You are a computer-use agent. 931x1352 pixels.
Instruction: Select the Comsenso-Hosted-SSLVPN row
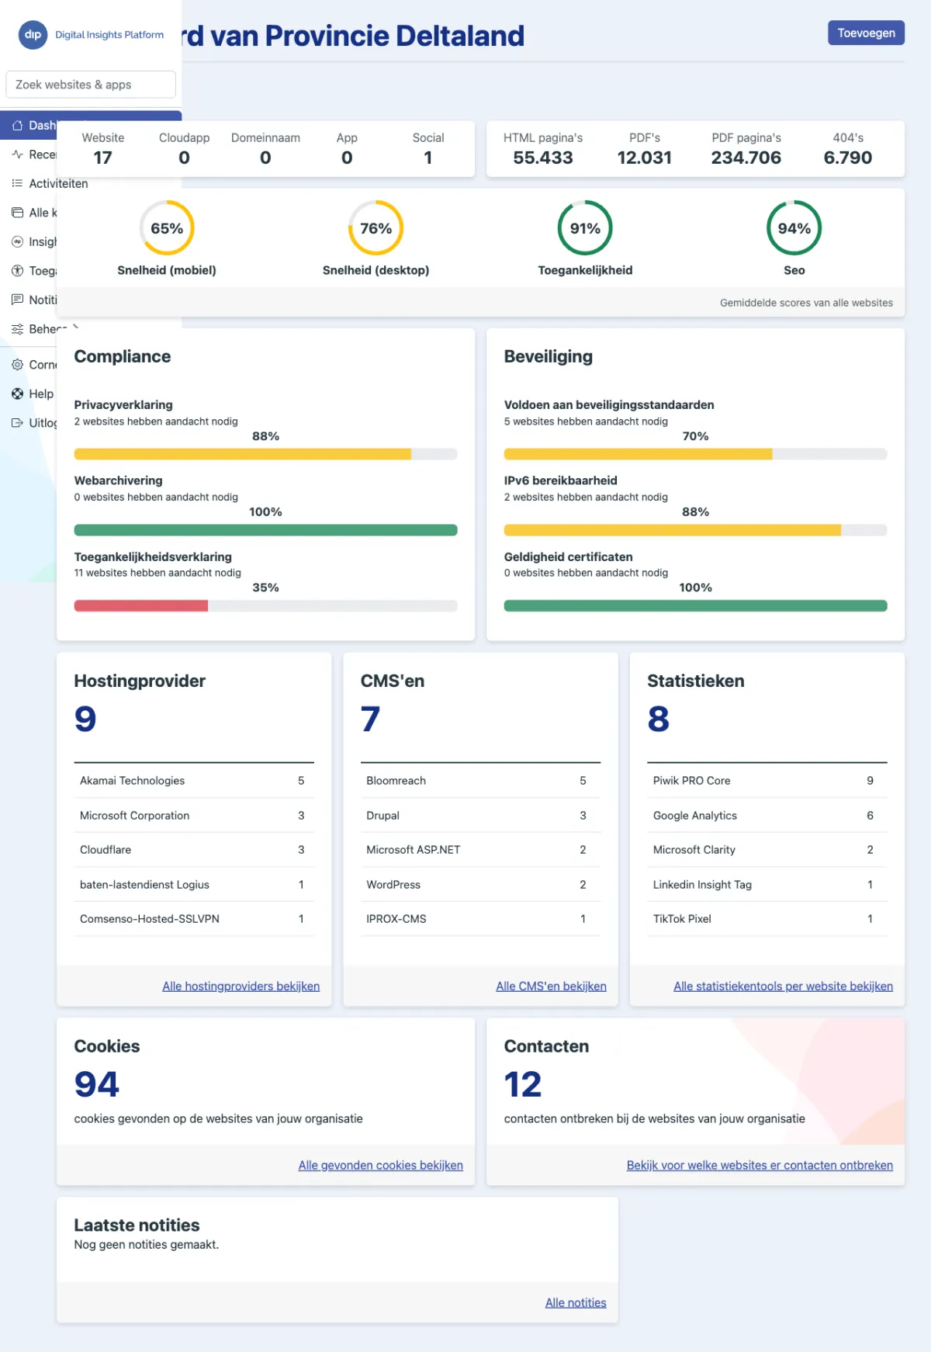(194, 919)
